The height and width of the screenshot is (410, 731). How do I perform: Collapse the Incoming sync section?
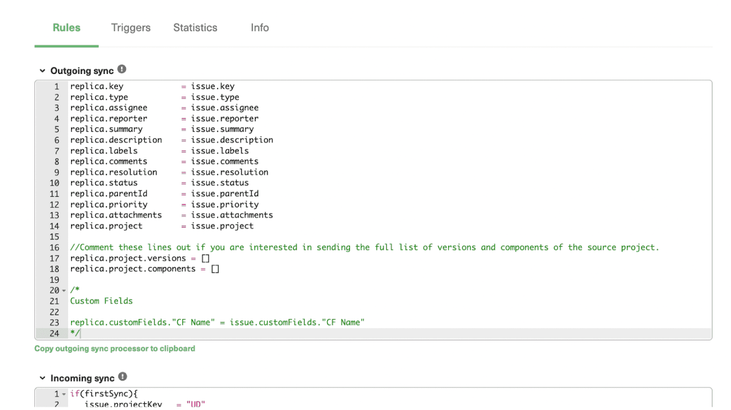pos(42,378)
